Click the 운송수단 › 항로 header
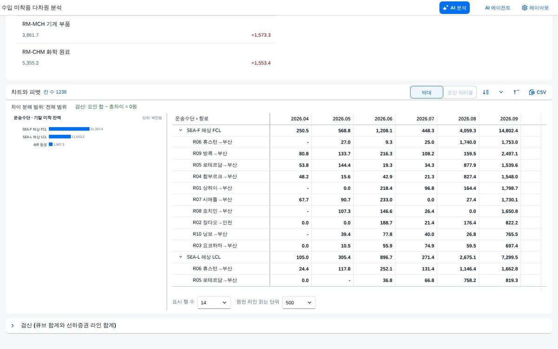558x349 pixels. click(221, 119)
